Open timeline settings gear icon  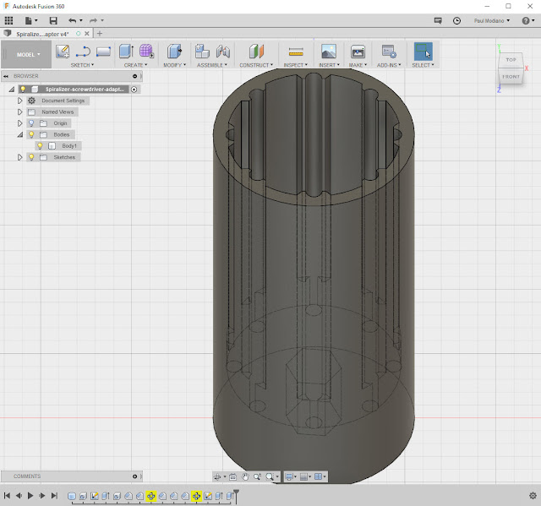click(x=533, y=496)
